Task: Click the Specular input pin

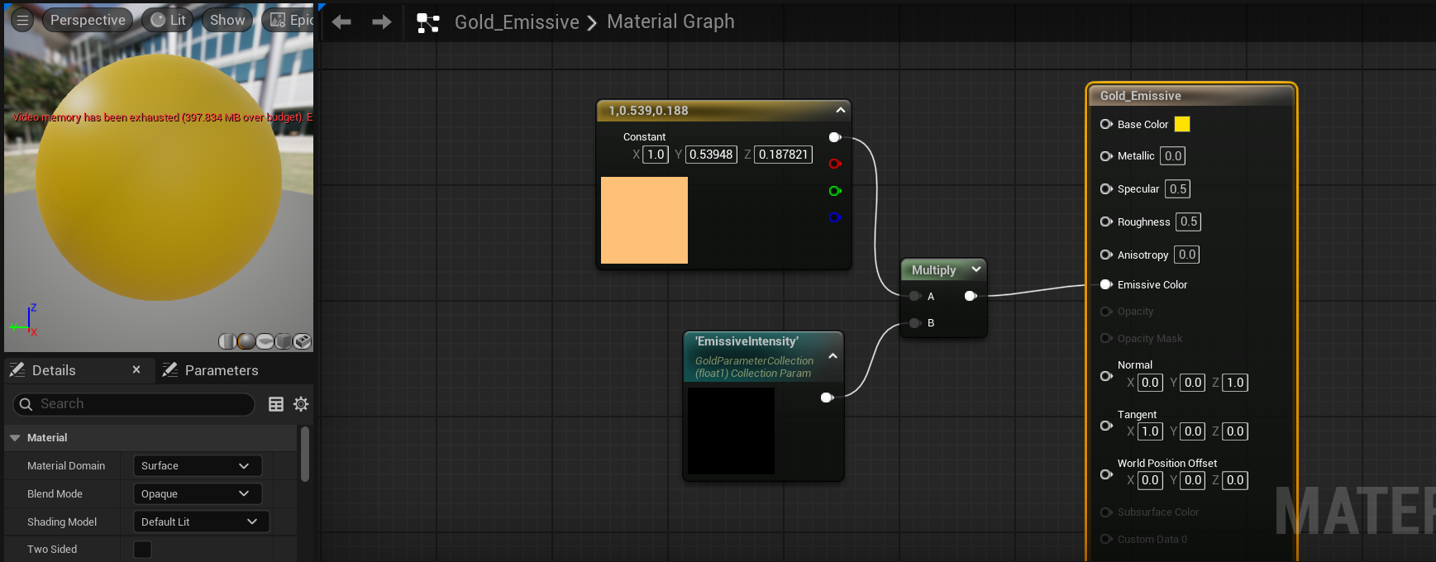Action: [x=1106, y=188]
